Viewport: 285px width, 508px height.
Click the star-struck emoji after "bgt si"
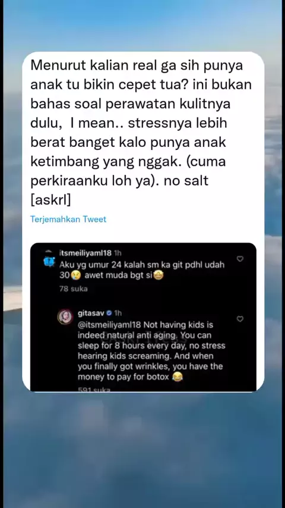click(159, 275)
